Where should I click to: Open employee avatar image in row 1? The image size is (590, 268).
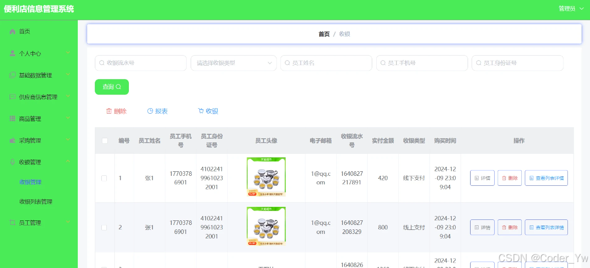(x=266, y=177)
